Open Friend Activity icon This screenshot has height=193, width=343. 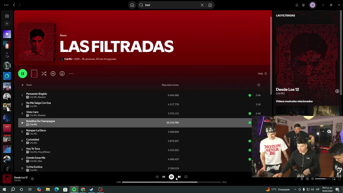tap(303, 5)
